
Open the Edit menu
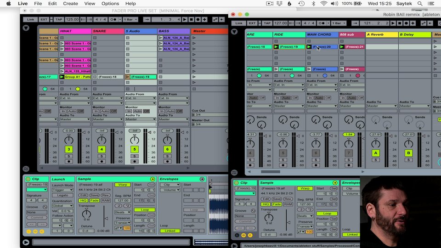coord(52,4)
